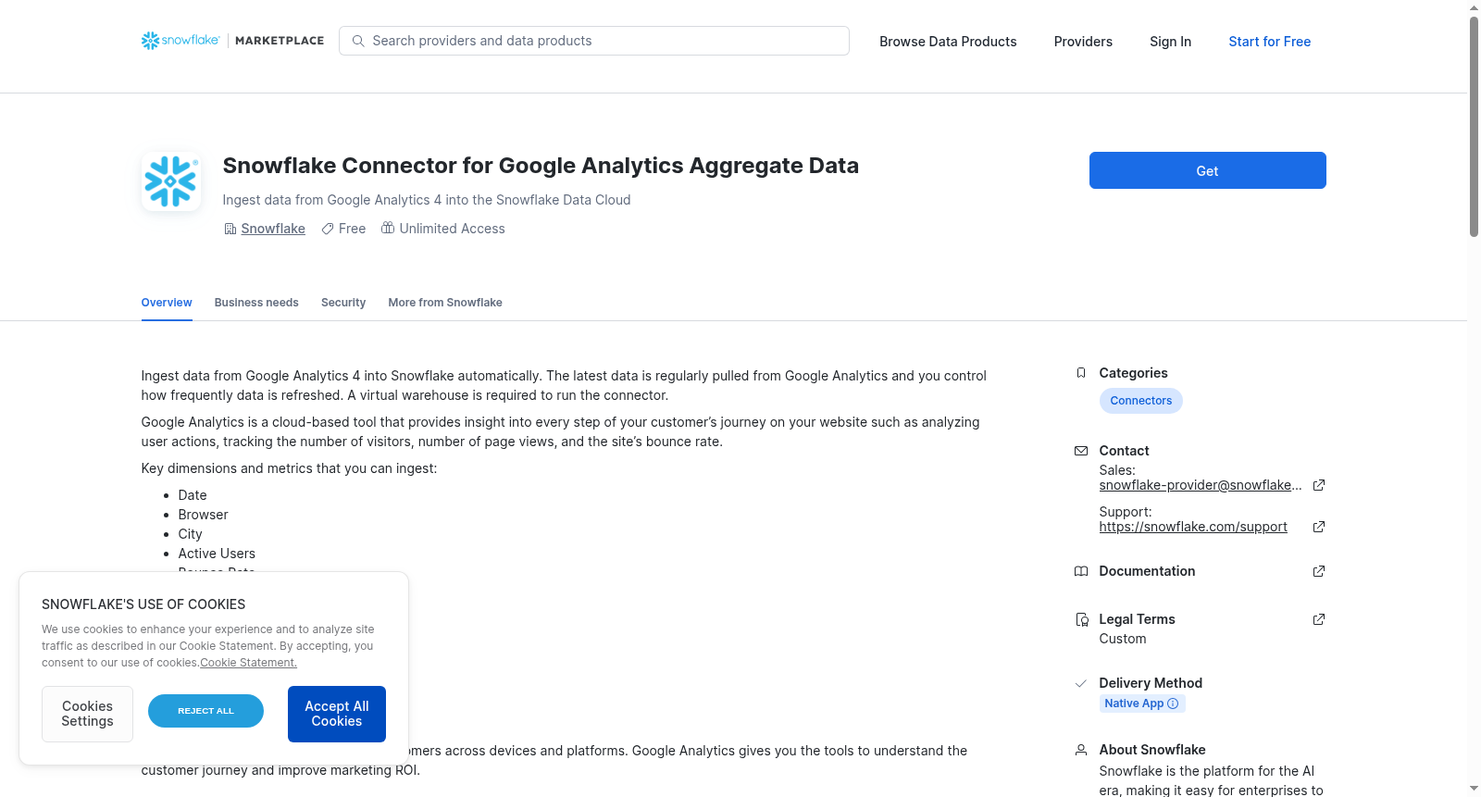Accept All Cookies in the banner
This screenshot has height=797, width=1481.
coord(337,714)
